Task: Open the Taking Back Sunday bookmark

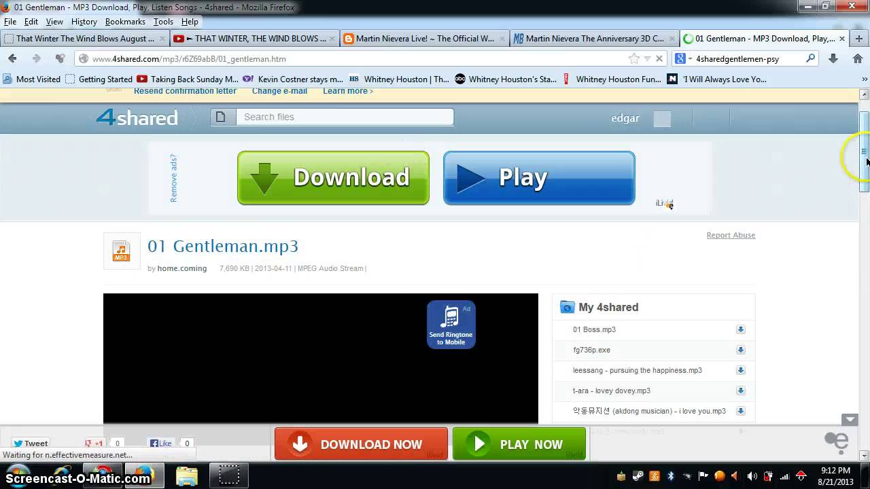Action: [x=188, y=79]
